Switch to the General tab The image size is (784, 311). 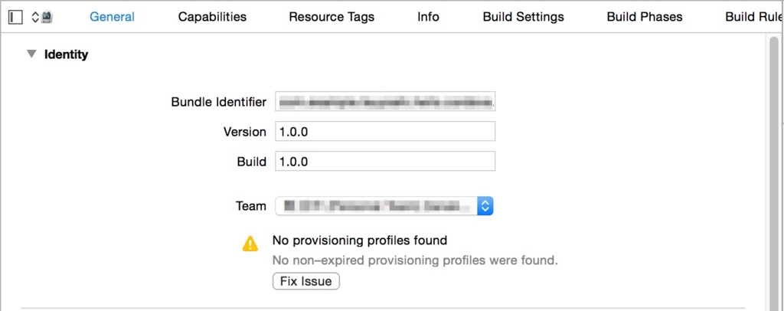[112, 17]
